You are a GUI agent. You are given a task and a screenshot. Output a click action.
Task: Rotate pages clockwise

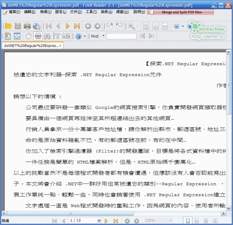coord(110,26)
